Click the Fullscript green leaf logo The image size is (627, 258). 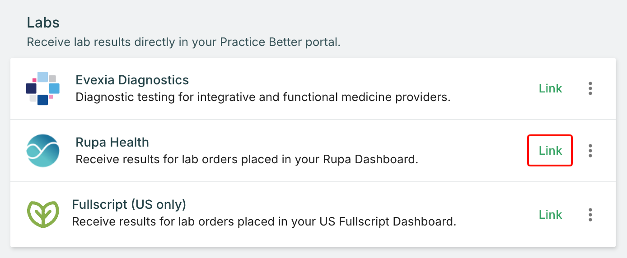click(x=43, y=214)
